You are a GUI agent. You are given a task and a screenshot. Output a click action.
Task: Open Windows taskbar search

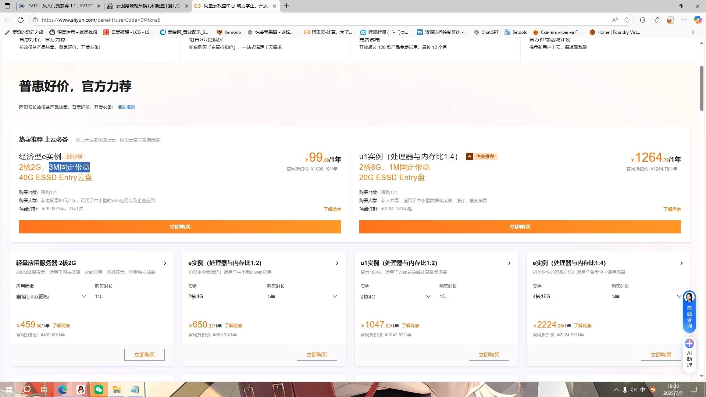[x=26, y=390]
